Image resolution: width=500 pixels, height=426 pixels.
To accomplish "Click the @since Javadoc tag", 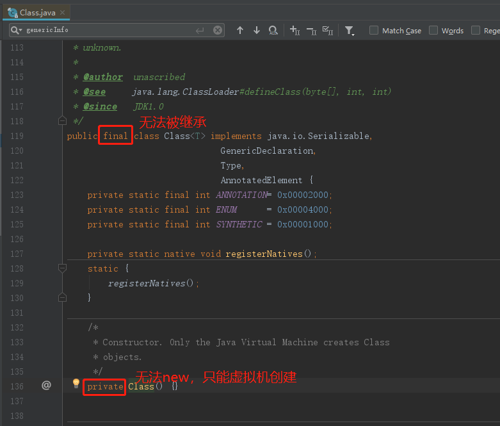I will click(100, 106).
